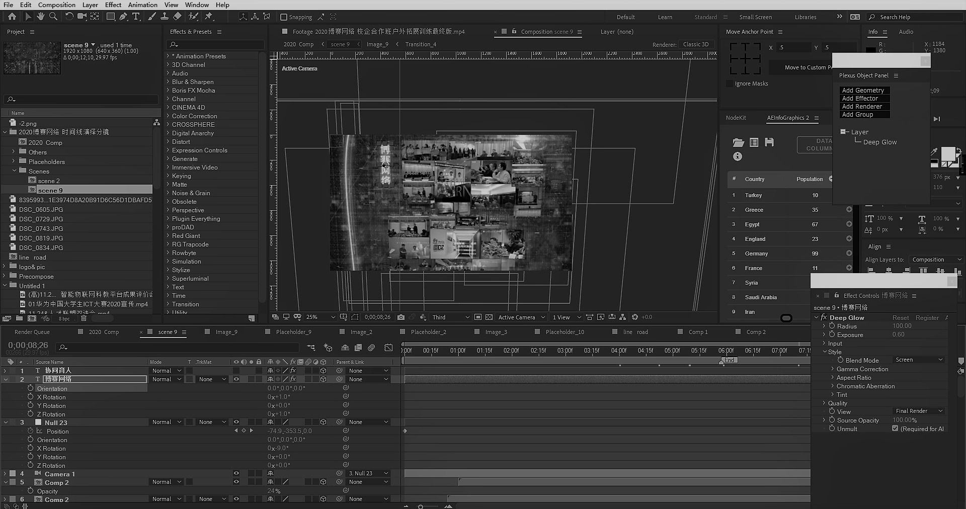Switch to the Render Queue tab

point(32,332)
